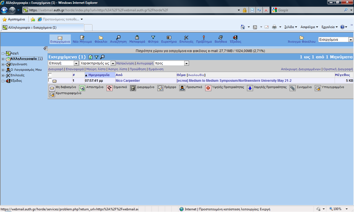354x212 pixels.
Task: Sort by Μέγεθος column header
Action: coord(342,75)
